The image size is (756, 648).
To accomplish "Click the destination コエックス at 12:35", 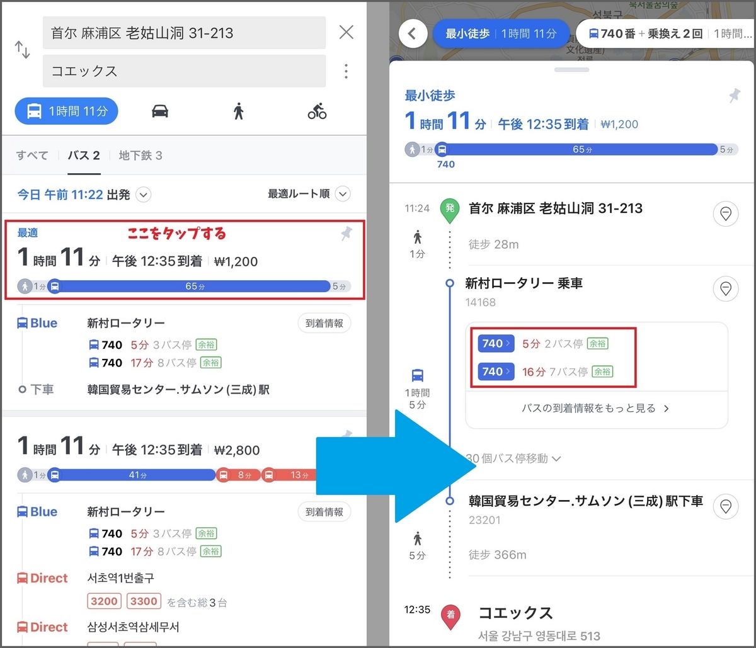I will [515, 613].
